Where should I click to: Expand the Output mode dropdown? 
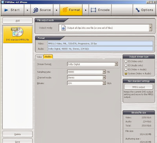tap(150, 28)
